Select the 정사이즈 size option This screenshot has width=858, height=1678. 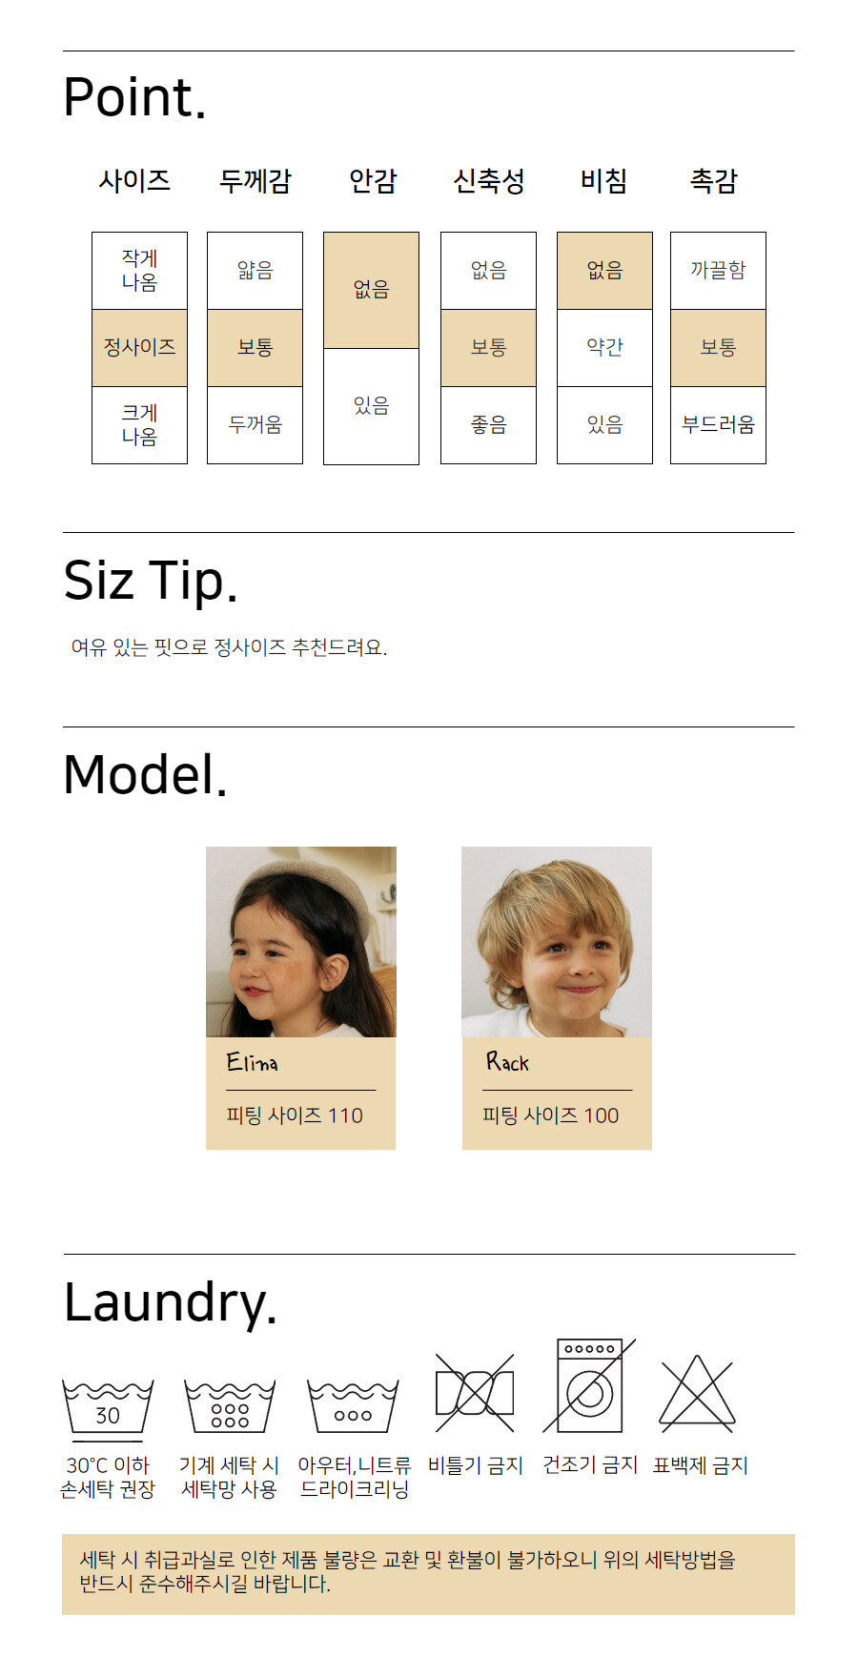coord(139,347)
